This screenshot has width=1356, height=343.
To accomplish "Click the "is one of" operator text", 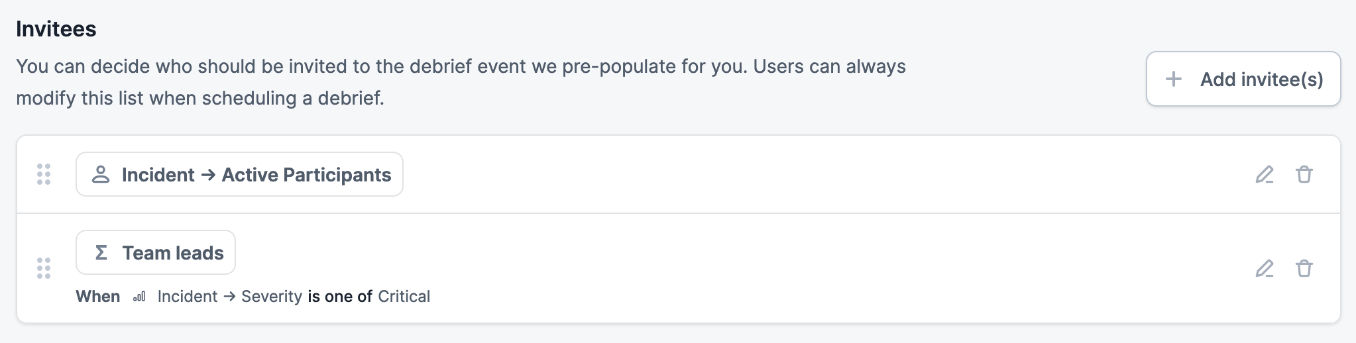I will click(340, 297).
